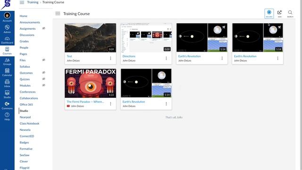302x170 pixels.
Task: Open Office 365 in course menu
Action: [26, 104]
